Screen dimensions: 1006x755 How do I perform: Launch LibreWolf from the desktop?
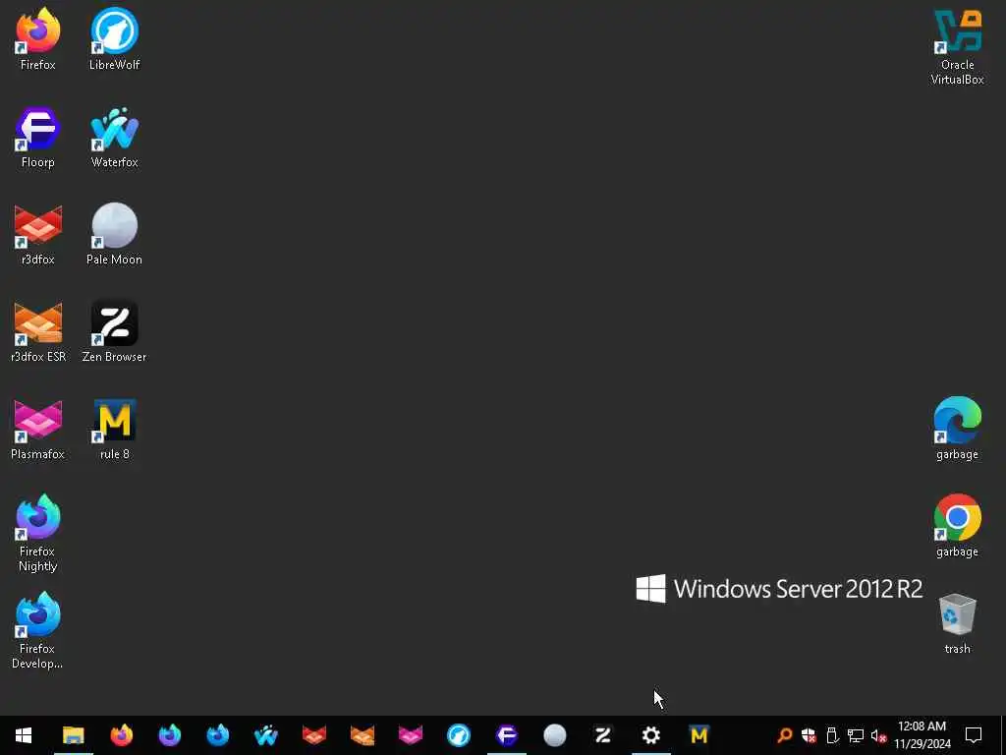[114, 38]
